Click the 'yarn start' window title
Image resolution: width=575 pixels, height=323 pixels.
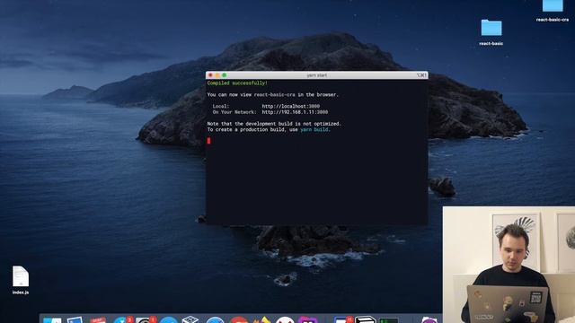coord(316,75)
